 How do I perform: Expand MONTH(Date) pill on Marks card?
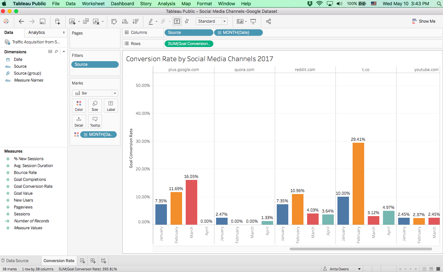pos(85,135)
